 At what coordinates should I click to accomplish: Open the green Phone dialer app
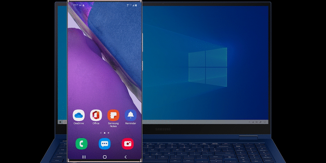click(x=81, y=144)
